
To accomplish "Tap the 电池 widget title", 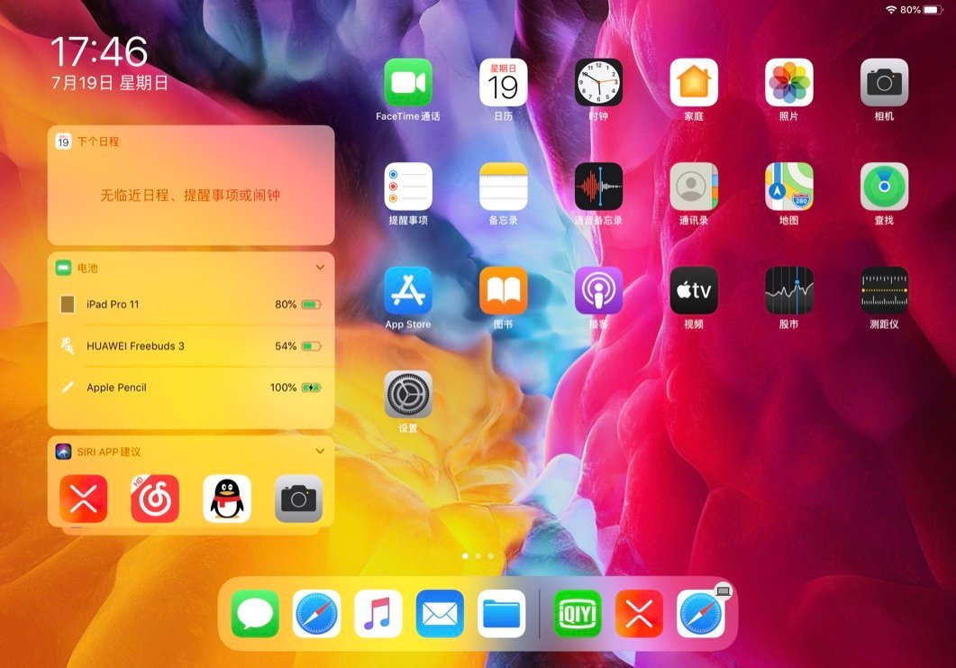I will [87, 268].
